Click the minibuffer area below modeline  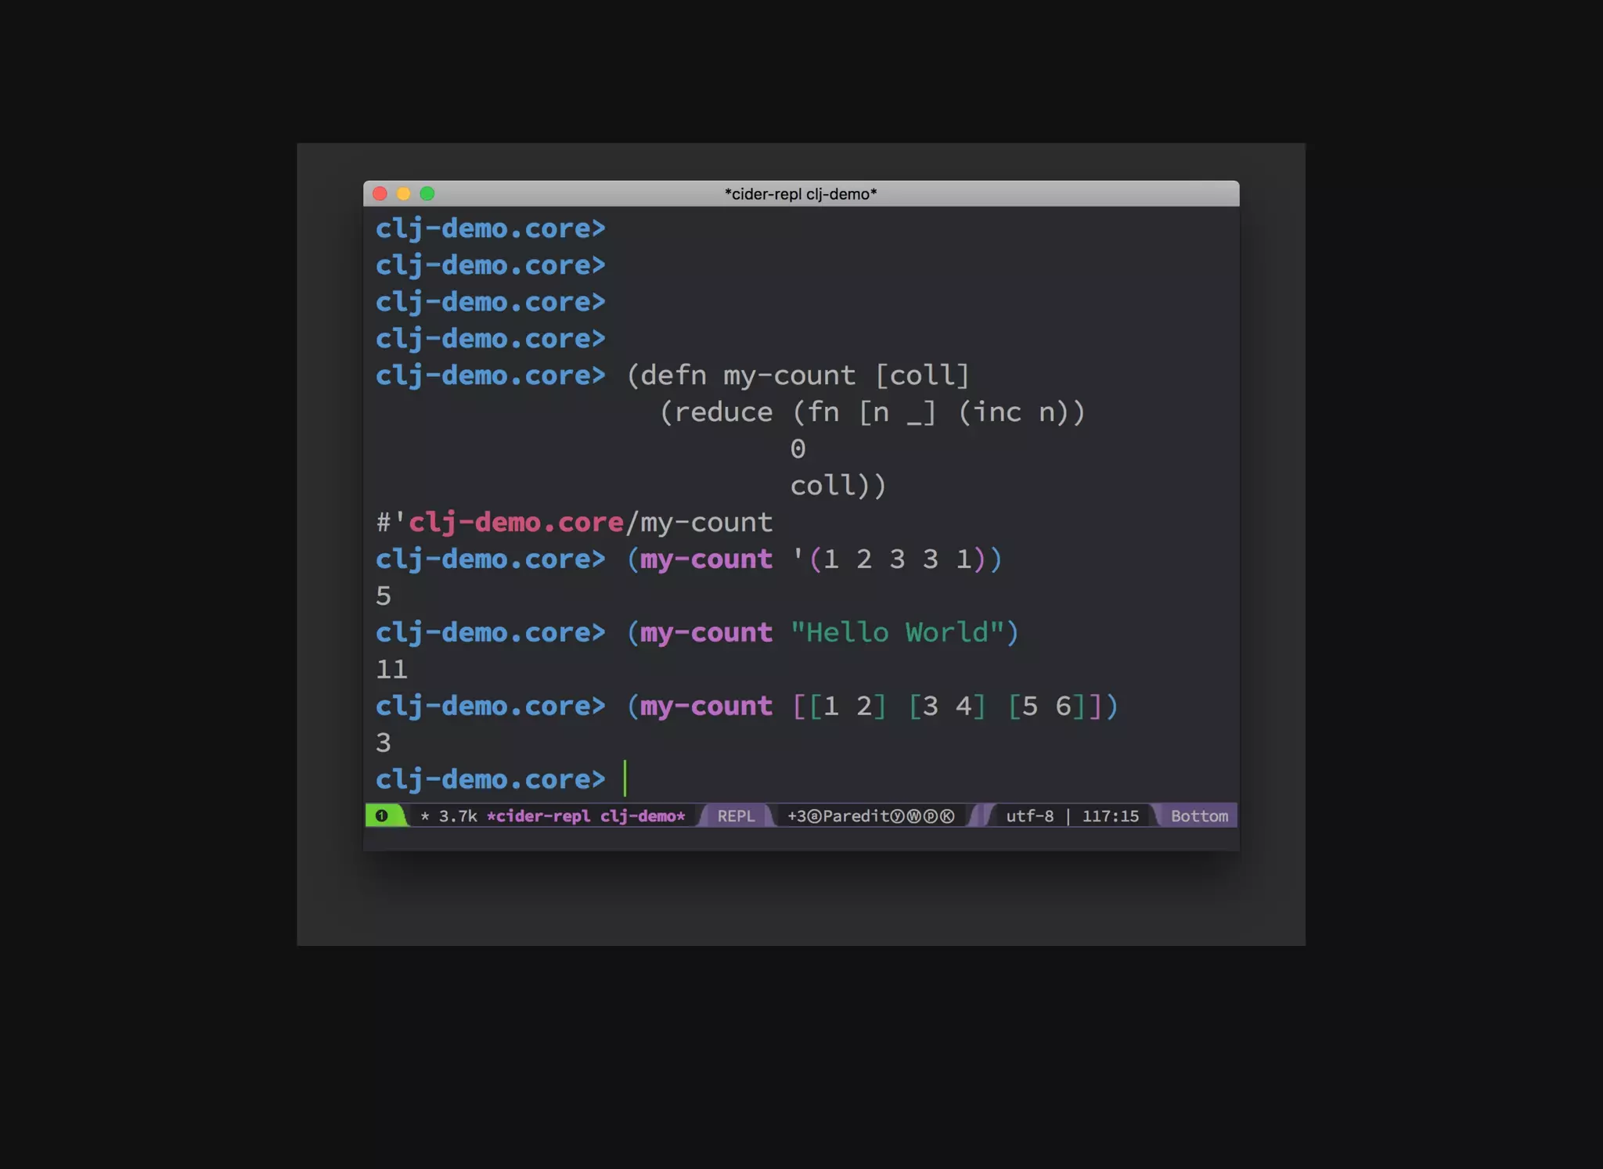click(800, 839)
